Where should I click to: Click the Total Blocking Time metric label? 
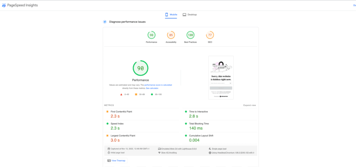coord(199,124)
